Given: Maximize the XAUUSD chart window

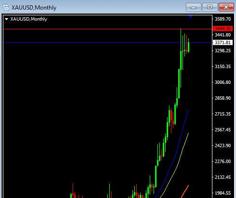Looking at the screenshot, I should tap(210, 7).
